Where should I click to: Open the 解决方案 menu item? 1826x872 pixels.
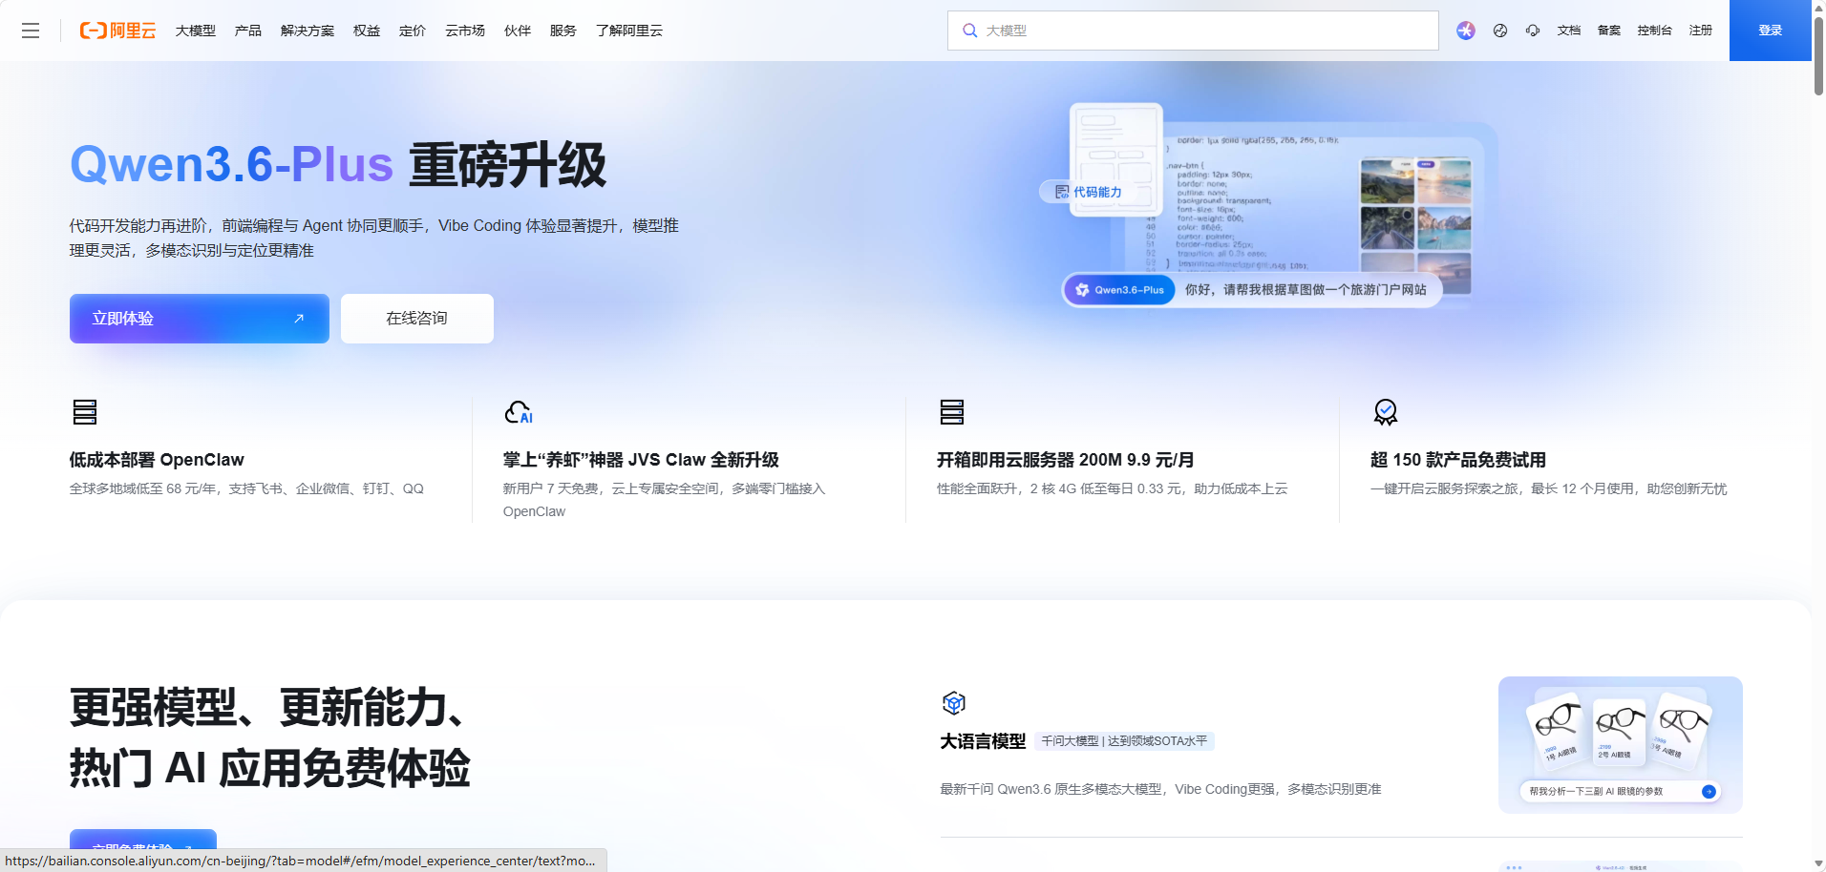(x=308, y=31)
